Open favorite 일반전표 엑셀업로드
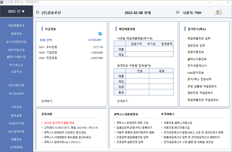 coord(200,93)
